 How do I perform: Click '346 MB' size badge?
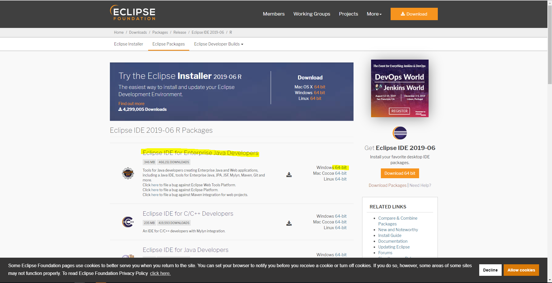149,162
